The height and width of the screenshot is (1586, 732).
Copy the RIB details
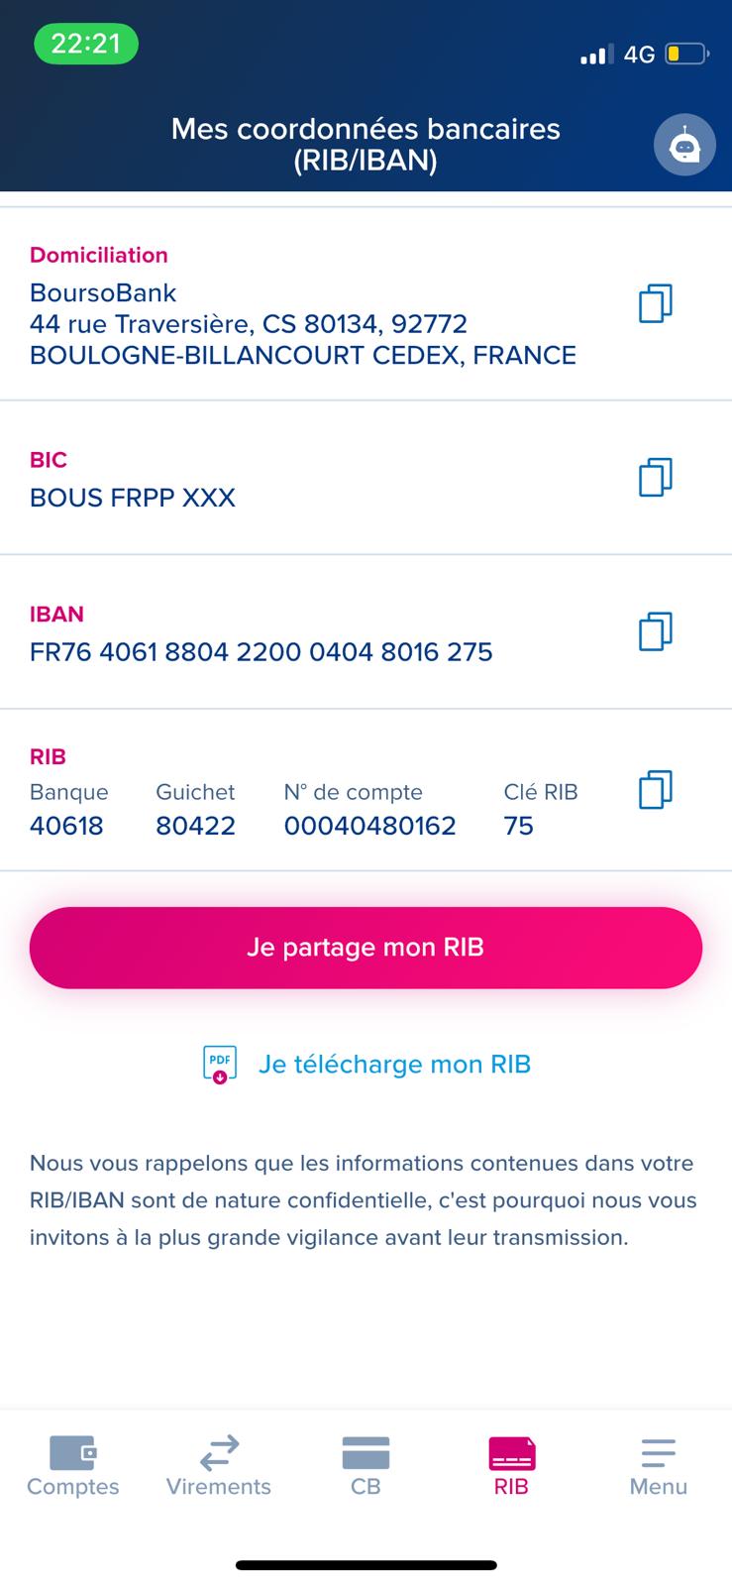coord(655,790)
